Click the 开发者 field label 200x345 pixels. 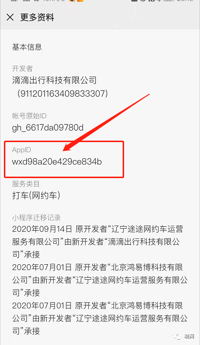22,69
